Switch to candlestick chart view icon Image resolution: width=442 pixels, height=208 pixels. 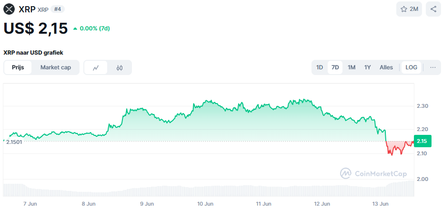(x=120, y=67)
